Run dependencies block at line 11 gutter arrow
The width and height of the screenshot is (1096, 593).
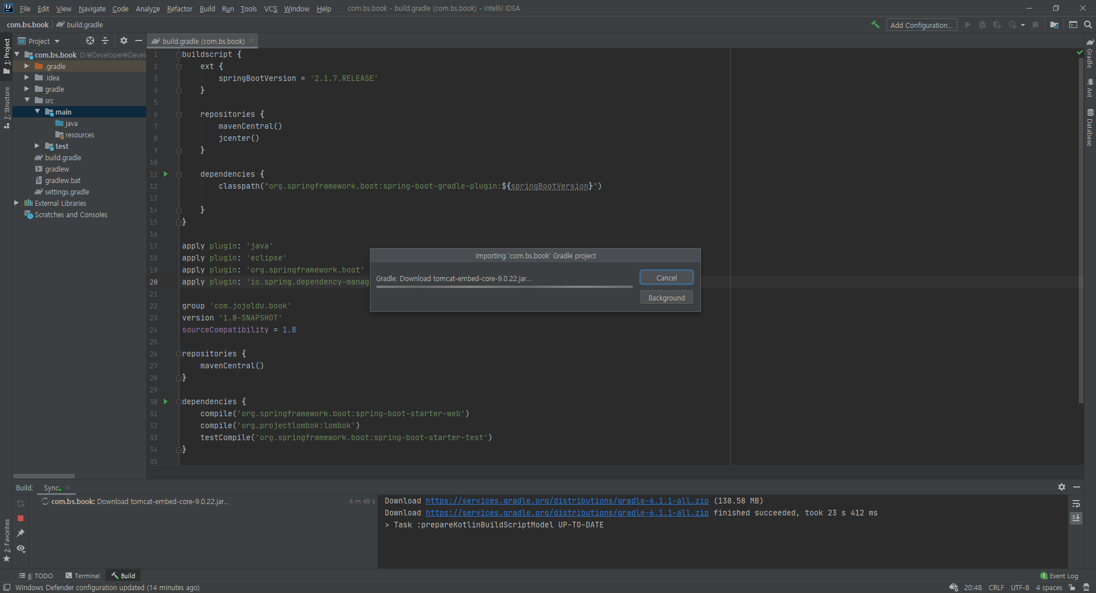166,174
